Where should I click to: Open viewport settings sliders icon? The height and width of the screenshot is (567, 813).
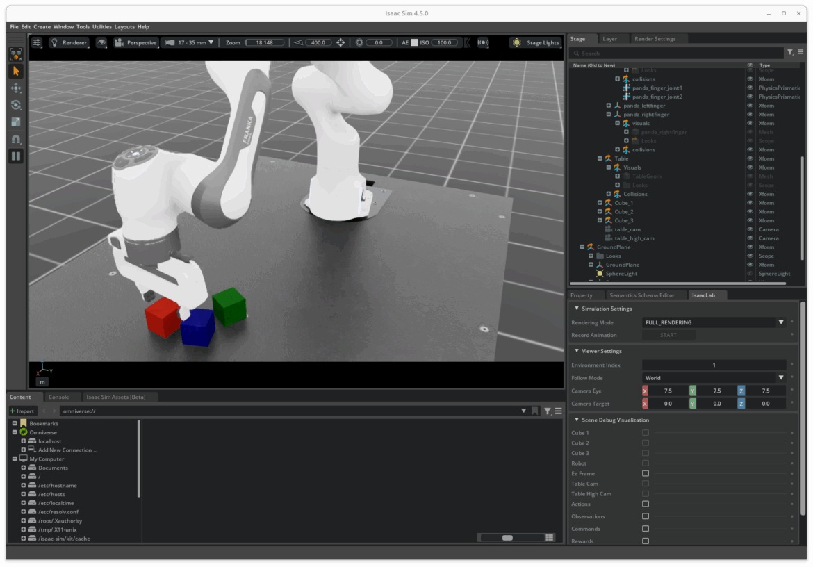[x=37, y=42]
